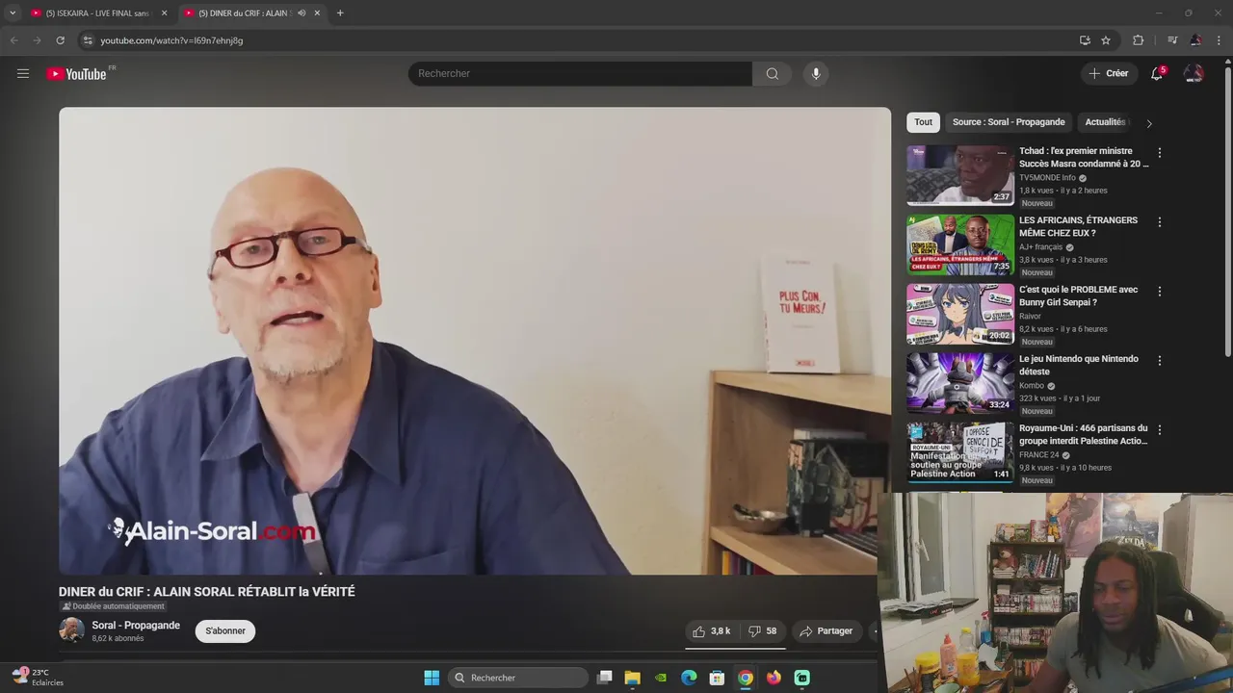1233x693 pixels.
Task: Open Firefox from the taskbar
Action: click(x=774, y=678)
